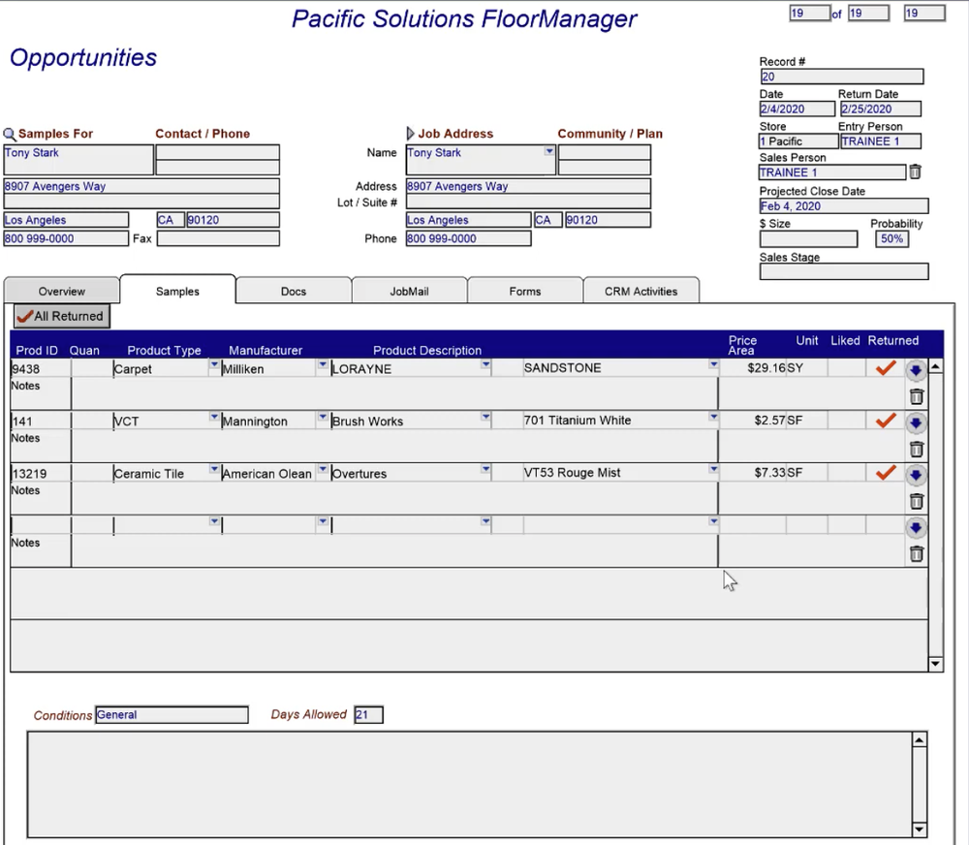Delete the Carpet LORAYNE sample row
969x845 pixels.
[917, 397]
